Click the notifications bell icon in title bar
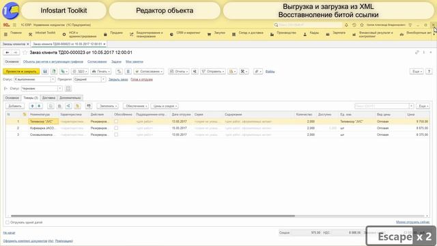 click(x=346, y=25)
